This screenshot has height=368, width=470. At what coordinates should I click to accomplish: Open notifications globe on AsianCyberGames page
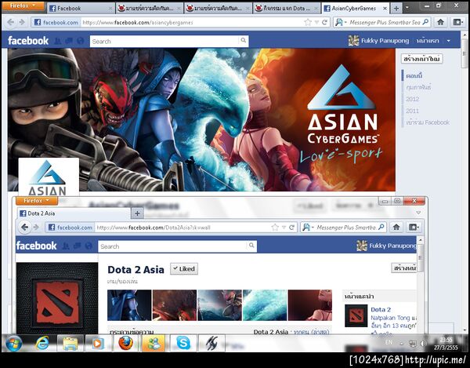click(x=81, y=41)
